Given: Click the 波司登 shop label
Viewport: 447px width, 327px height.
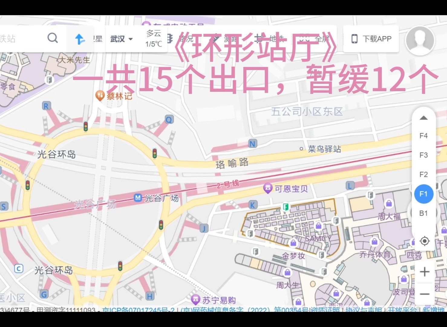Looking at the screenshot, I should coord(404,292).
